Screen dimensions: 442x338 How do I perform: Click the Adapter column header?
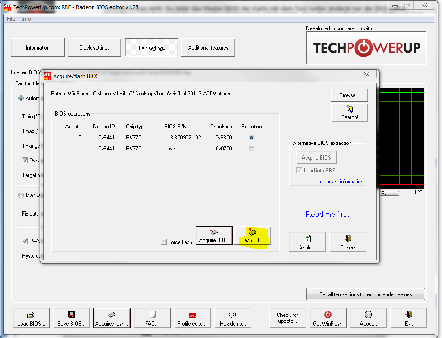[x=74, y=127]
